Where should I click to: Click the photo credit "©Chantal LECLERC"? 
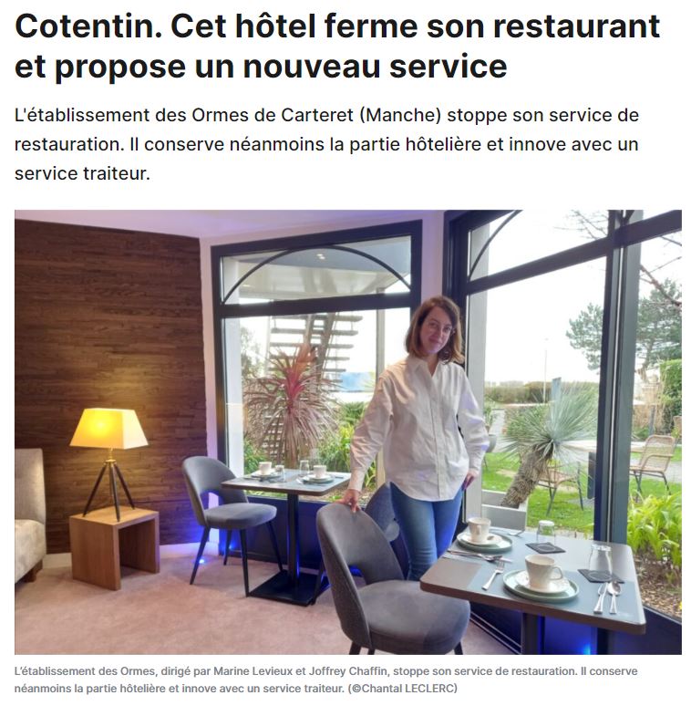(x=405, y=688)
